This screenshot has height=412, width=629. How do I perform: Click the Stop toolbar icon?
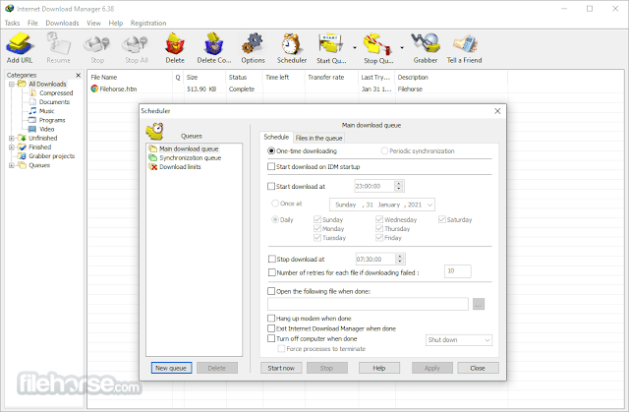click(x=97, y=48)
